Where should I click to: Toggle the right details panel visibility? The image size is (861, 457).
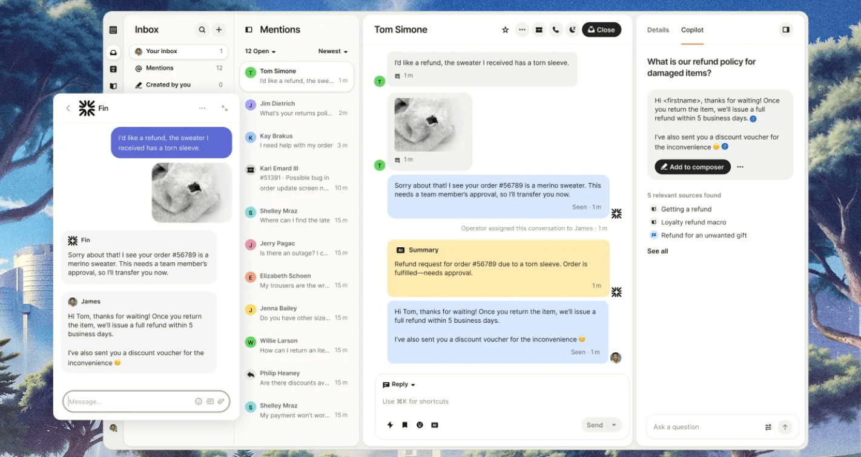[785, 29]
